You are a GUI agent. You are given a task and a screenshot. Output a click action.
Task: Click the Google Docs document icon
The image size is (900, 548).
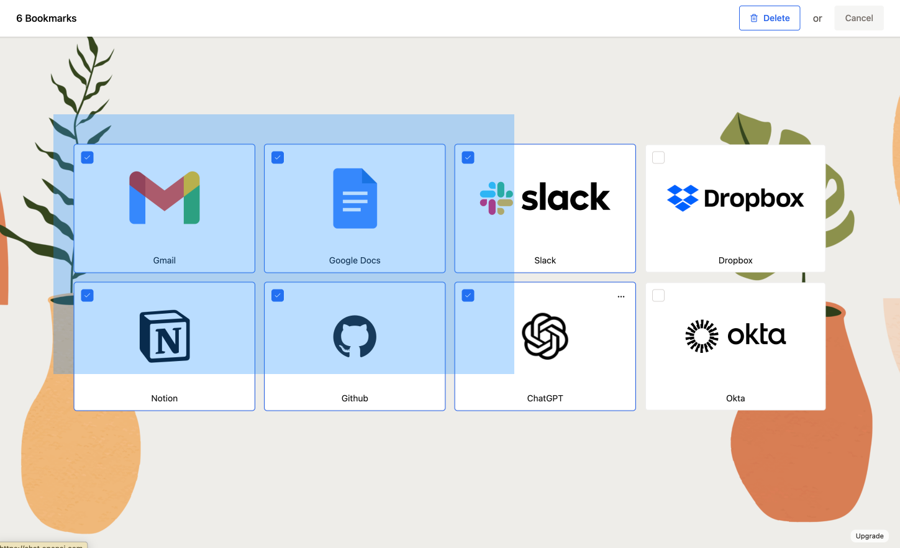(354, 198)
